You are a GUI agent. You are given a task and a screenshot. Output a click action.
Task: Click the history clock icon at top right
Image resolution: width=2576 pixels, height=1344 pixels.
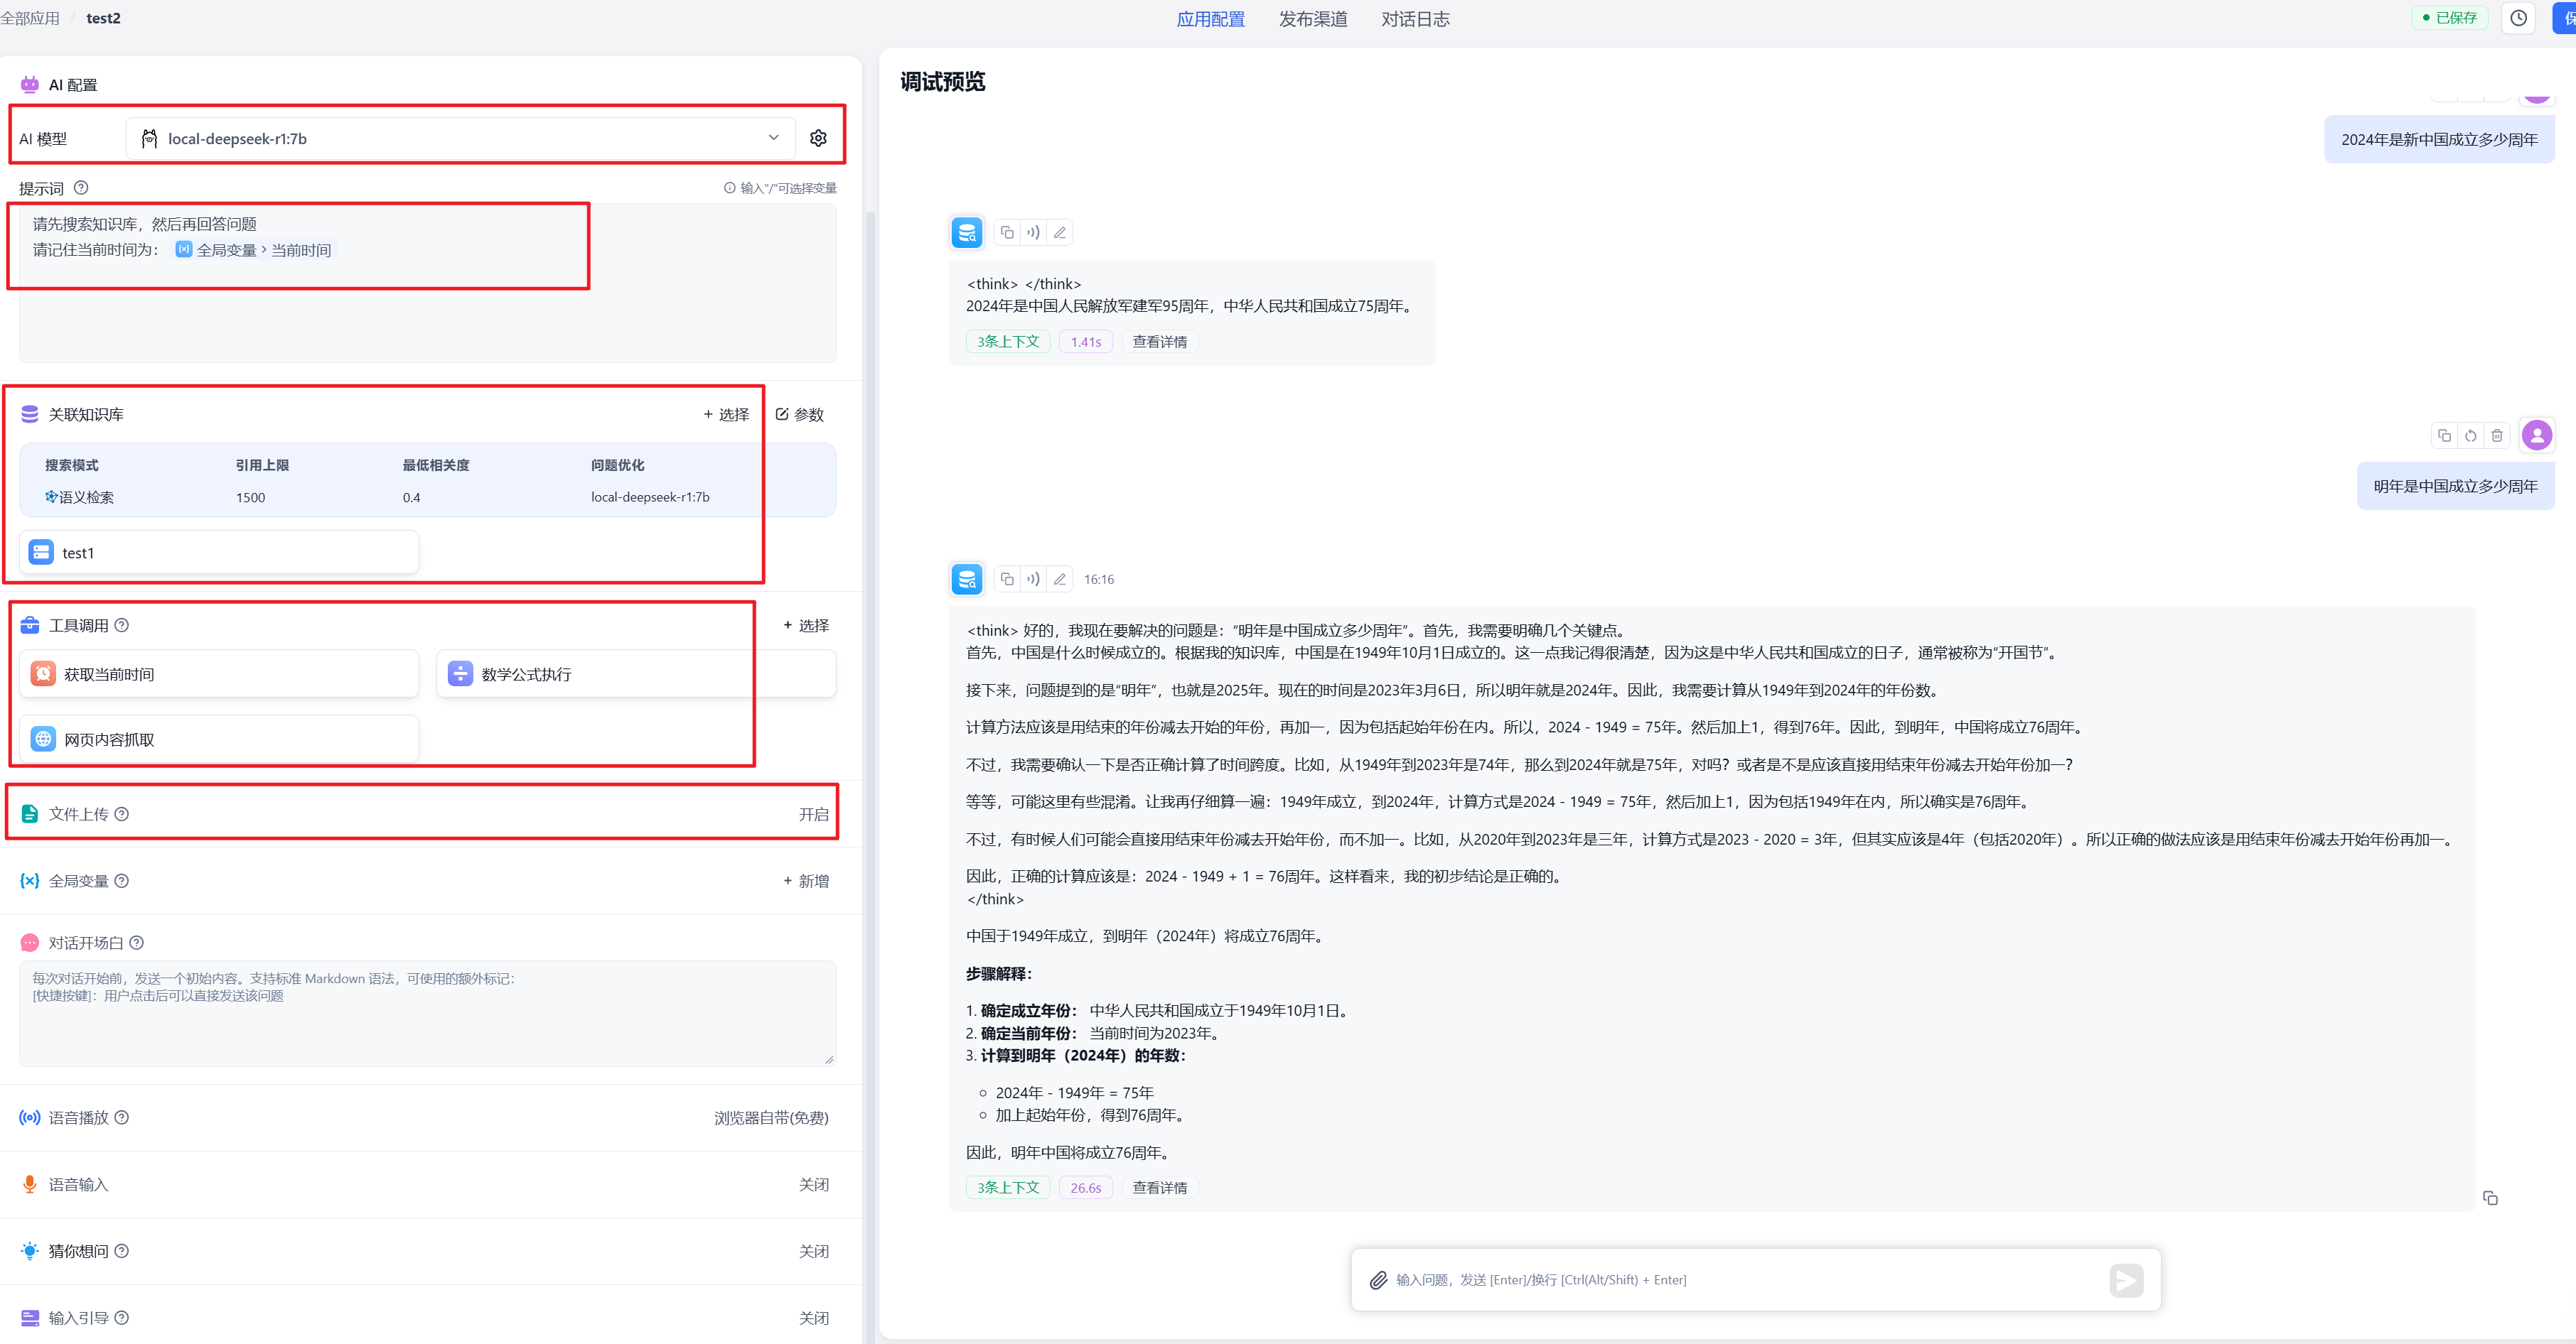tap(2518, 18)
